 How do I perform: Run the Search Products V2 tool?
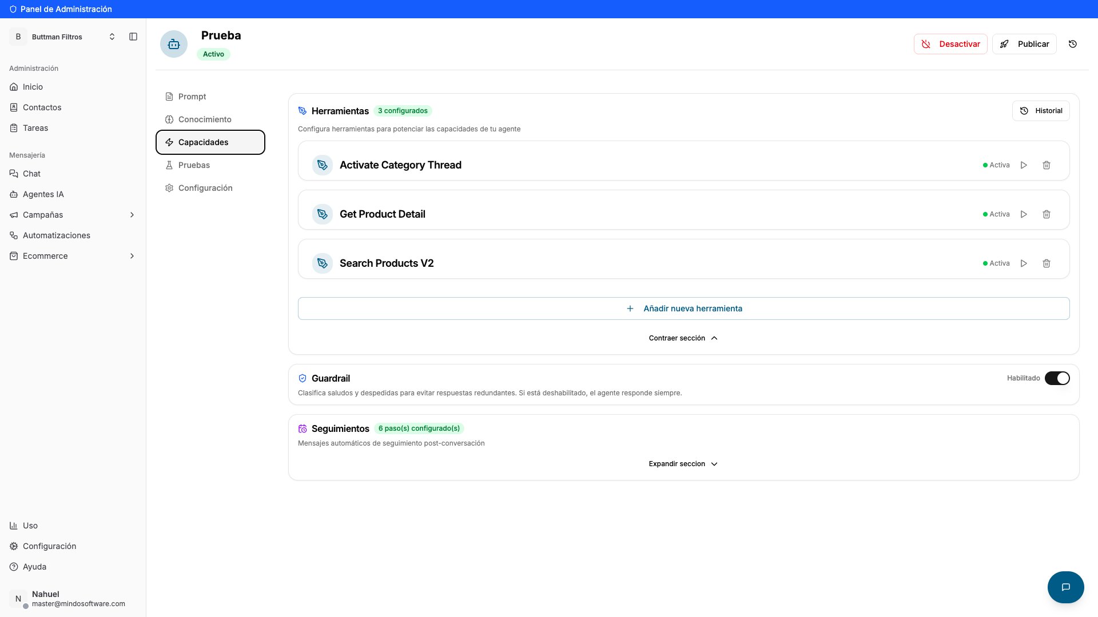pyautogui.click(x=1024, y=263)
